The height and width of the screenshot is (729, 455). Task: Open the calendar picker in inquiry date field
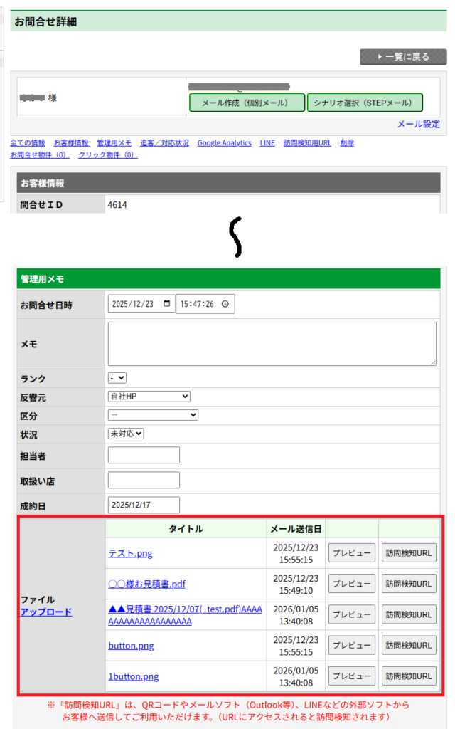tap(167, 304)
